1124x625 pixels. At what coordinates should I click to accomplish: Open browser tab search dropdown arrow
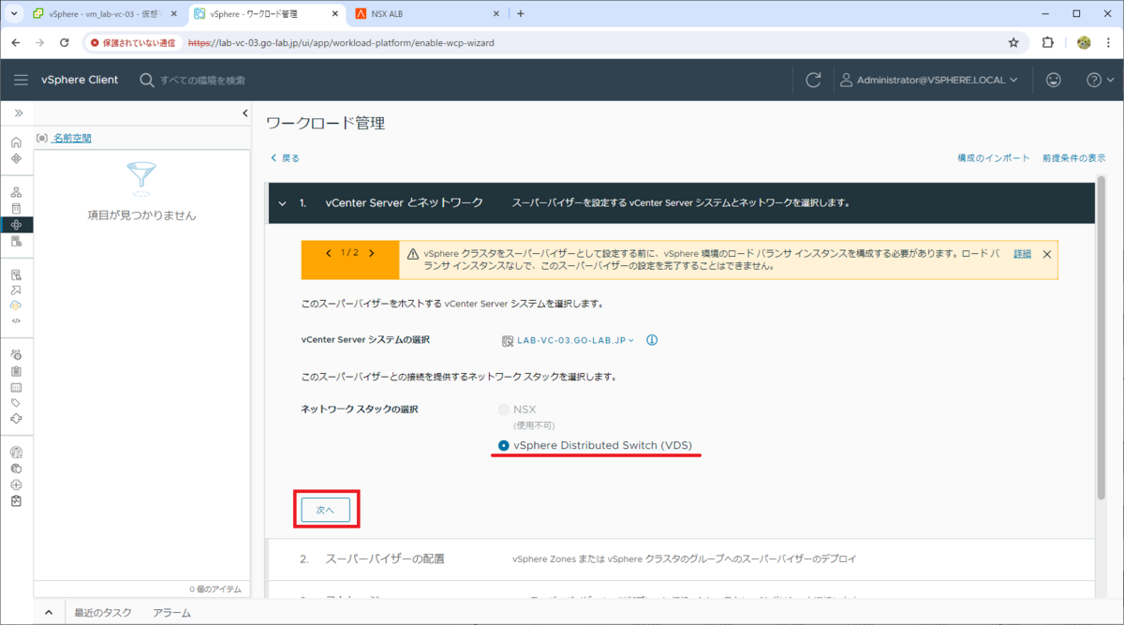(x=13, y=13)
